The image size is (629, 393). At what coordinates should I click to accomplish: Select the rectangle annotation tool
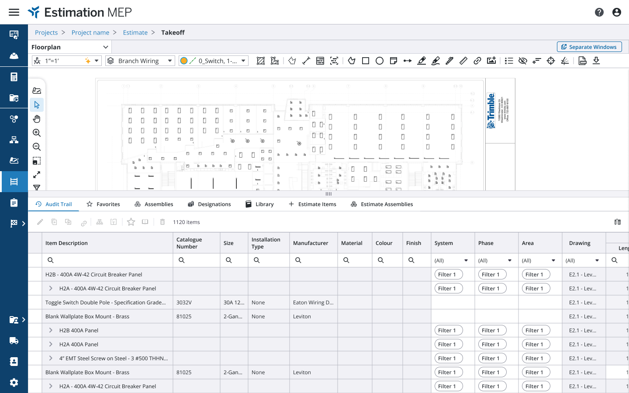(x=365, y=61)
